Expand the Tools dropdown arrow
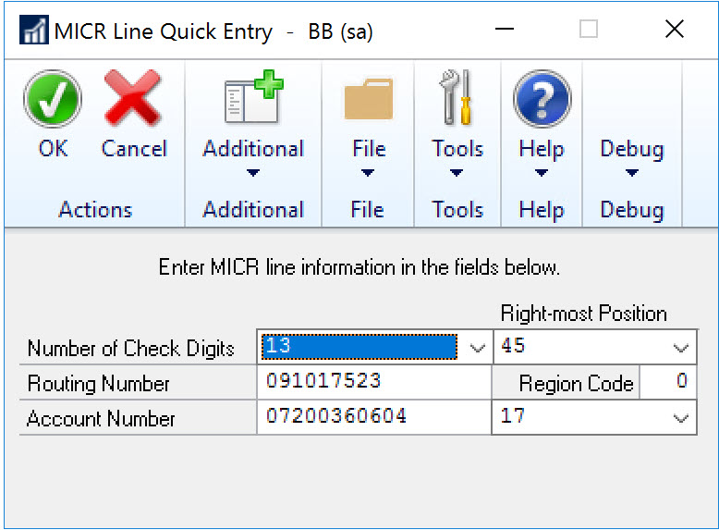The image size is (719, 530). point(457,173)
